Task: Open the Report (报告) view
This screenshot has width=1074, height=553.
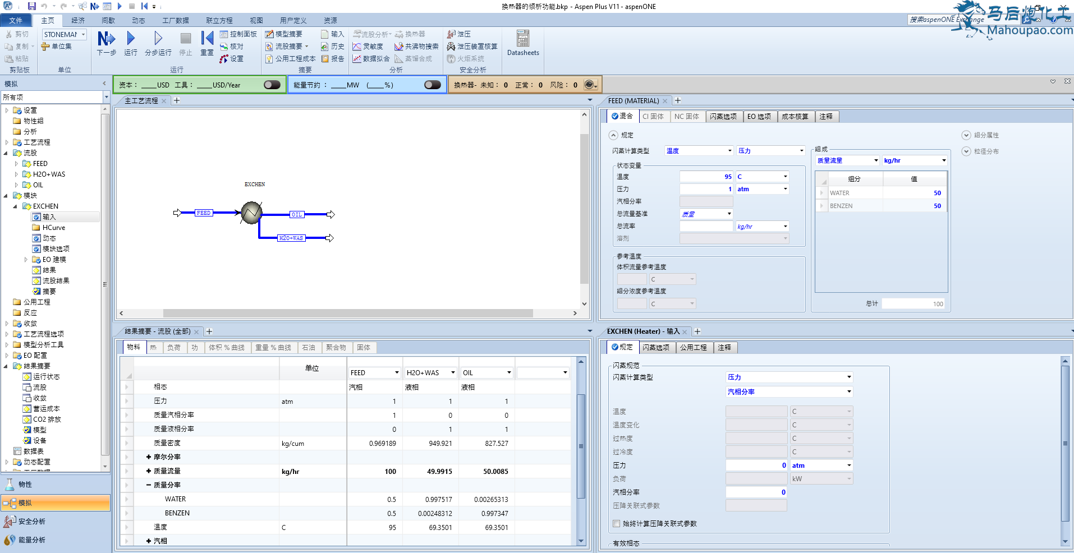Action: (333, 59)
